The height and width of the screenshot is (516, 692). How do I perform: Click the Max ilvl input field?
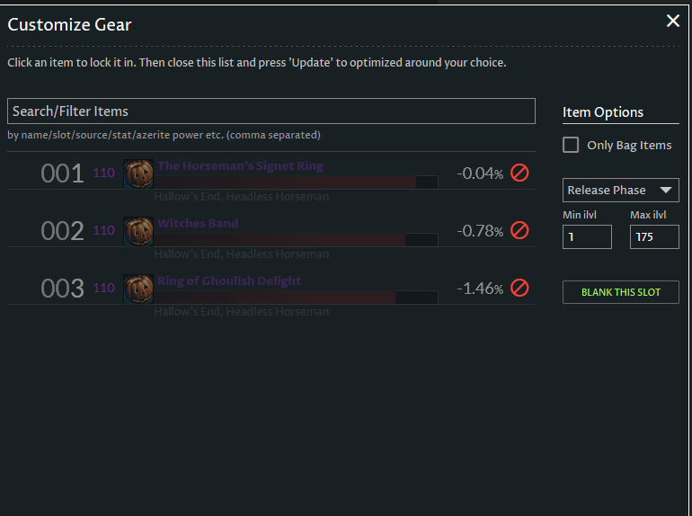click(x=653, y=237)
